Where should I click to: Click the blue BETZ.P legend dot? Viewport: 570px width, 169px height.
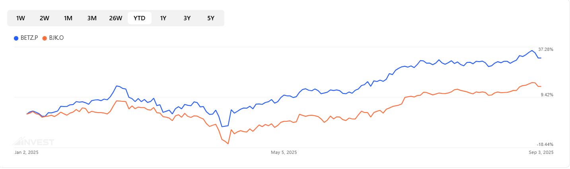[16, 38]
